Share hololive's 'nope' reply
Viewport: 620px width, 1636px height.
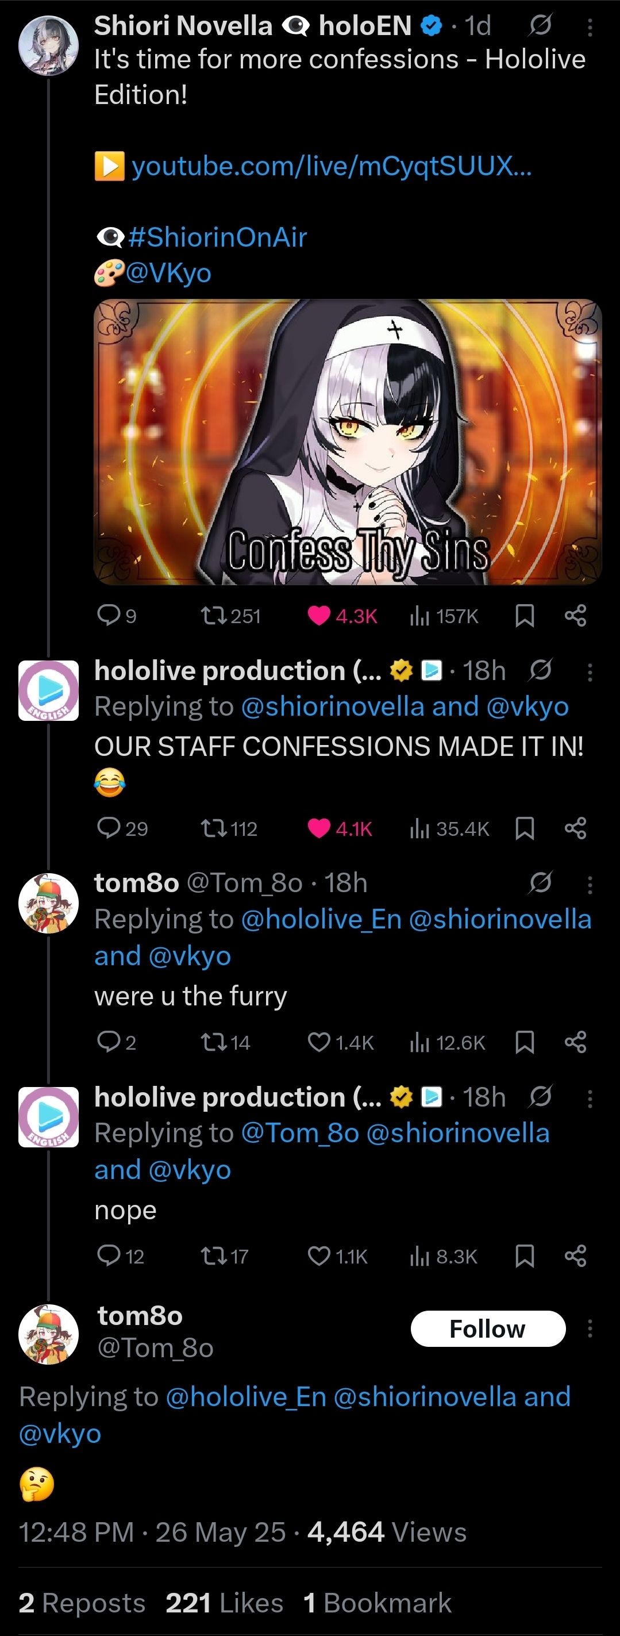pyautogui.click(x=575, y=1255)
